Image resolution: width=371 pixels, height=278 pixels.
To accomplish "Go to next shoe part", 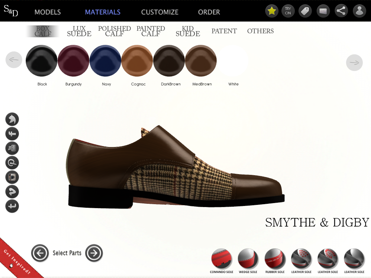I will (x=94, y=253).
